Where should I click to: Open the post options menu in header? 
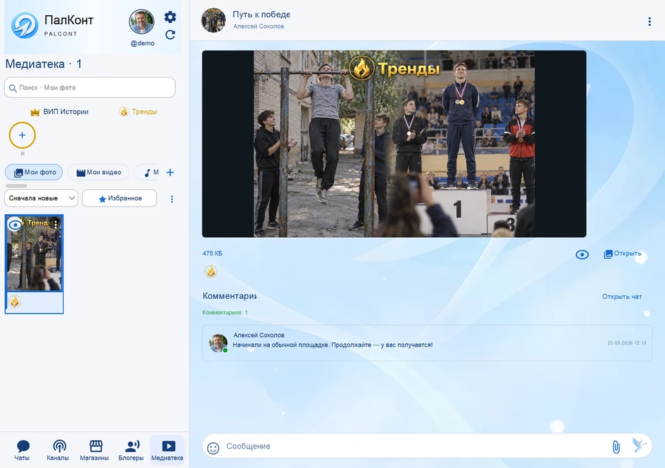tap(649, 22)
